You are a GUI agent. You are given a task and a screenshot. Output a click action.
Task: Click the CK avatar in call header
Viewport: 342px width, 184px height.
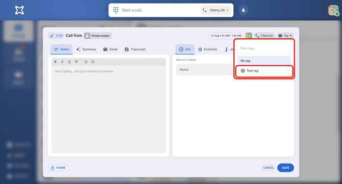click(249, 36)
